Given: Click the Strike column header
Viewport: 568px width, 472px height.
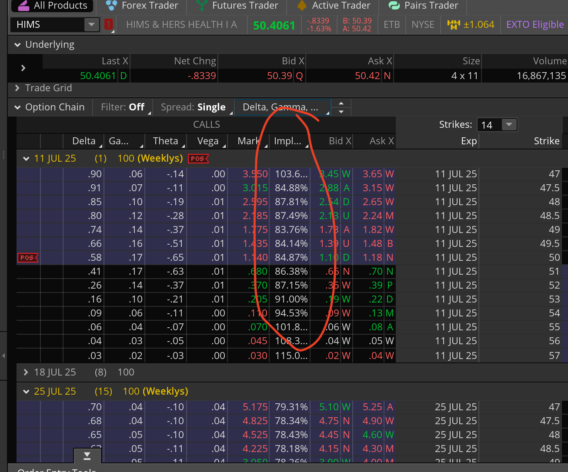Looking at the screenshot, I should (x=546, y=141).
